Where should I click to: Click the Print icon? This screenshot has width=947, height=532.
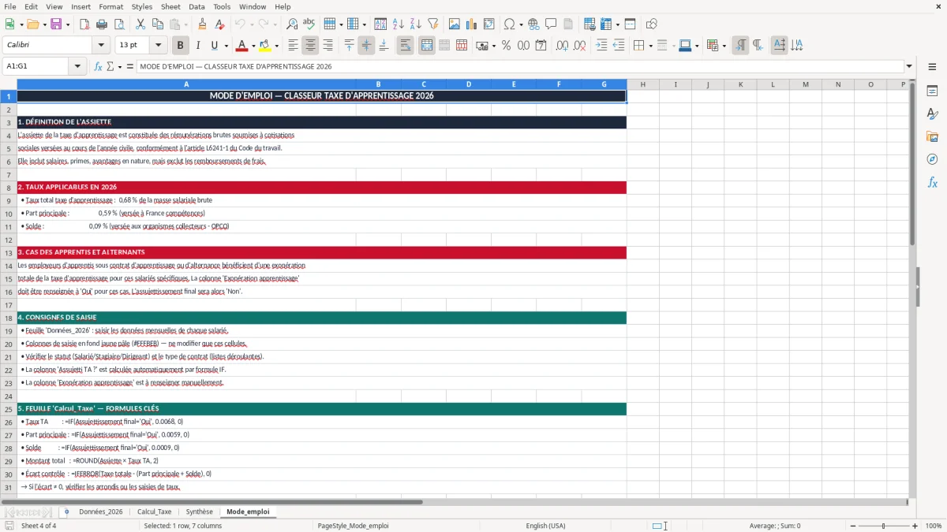103,24
